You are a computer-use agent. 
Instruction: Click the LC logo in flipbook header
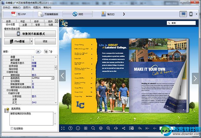click(64, 23)
